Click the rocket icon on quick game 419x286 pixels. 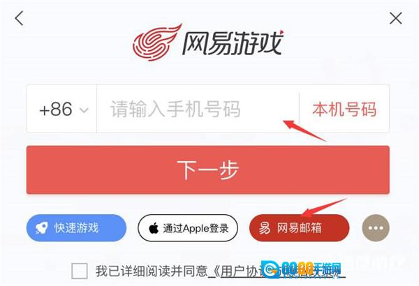click(x=42, y=228)
